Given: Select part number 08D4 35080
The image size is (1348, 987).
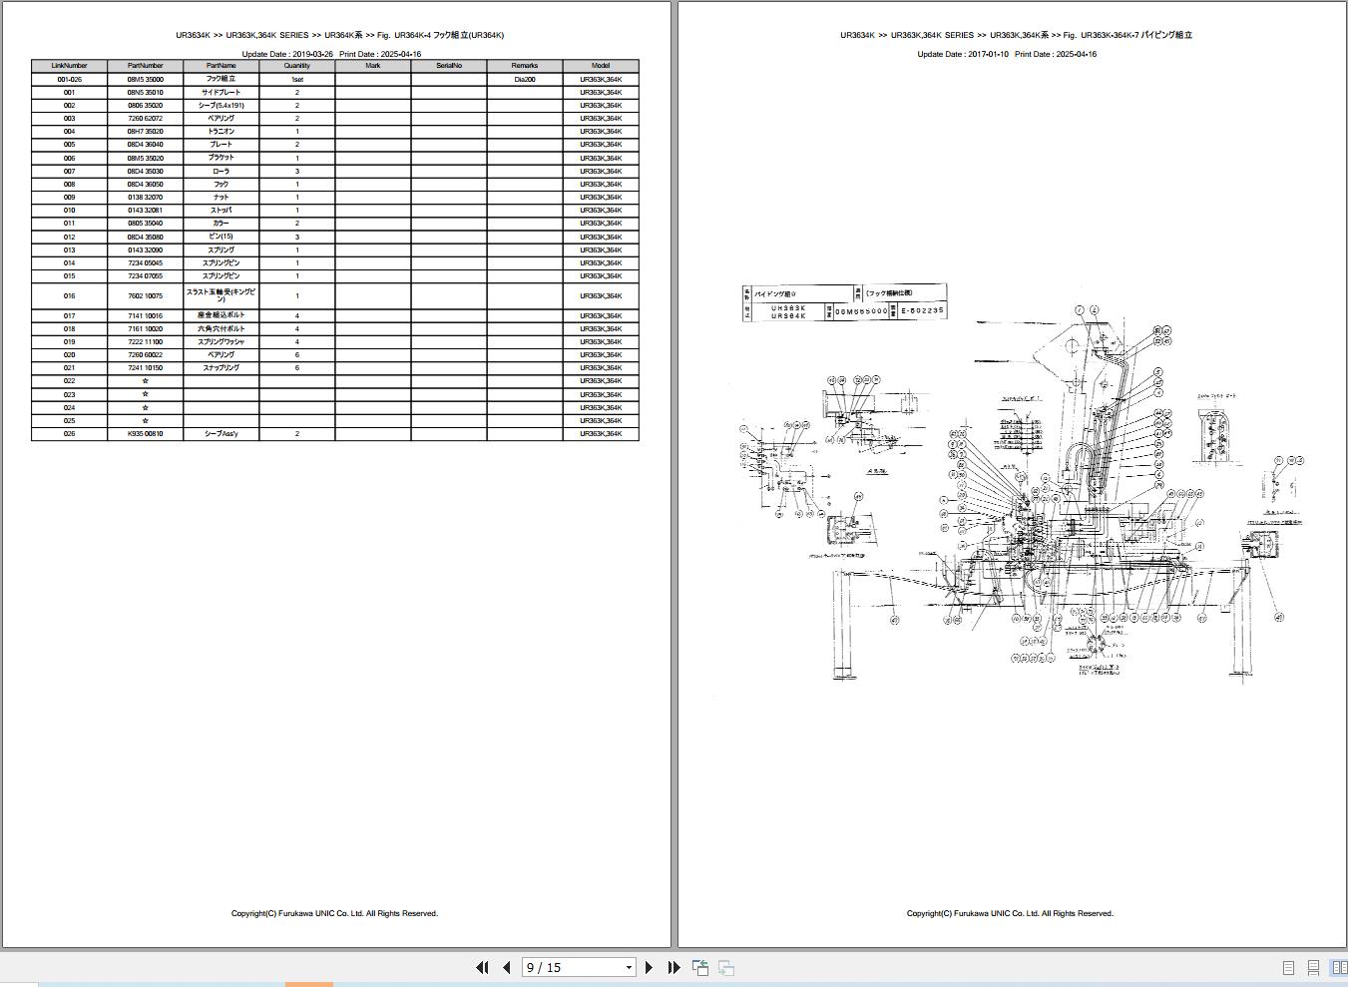Looking at the screenshot, I should pyautogui.click(x=145, y=237).
